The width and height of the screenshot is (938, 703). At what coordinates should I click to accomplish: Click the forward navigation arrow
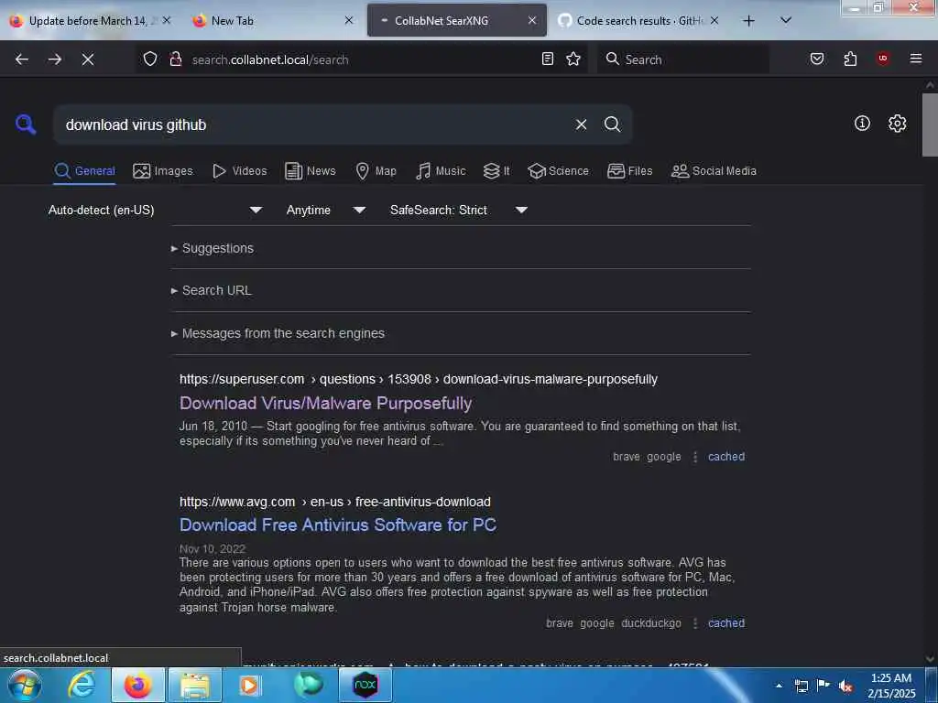pyautogui.click(x=54, y=59)
